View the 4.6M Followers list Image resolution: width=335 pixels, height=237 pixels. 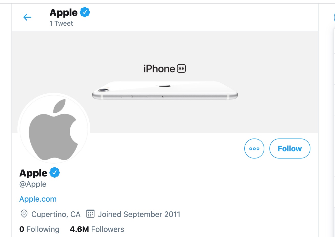(97, 229)
